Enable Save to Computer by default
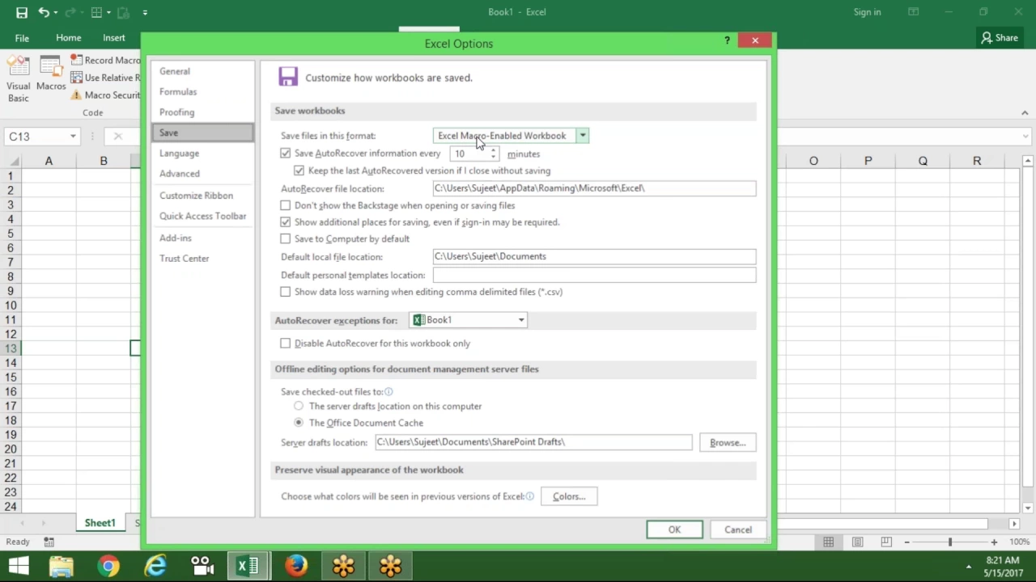 285,238
